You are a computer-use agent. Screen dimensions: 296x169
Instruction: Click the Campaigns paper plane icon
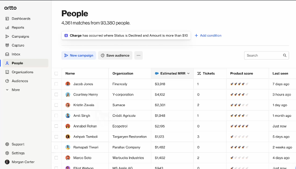point(7,37)
